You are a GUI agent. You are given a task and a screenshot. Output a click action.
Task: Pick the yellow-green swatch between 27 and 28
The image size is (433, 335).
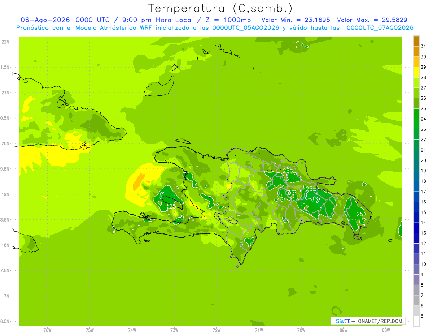pos(416,83)
